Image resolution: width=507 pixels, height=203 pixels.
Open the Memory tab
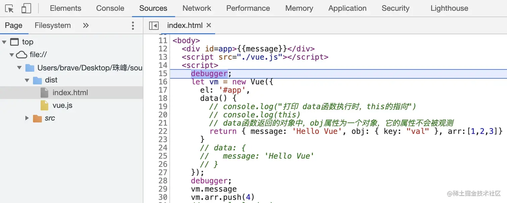point(299,8)
